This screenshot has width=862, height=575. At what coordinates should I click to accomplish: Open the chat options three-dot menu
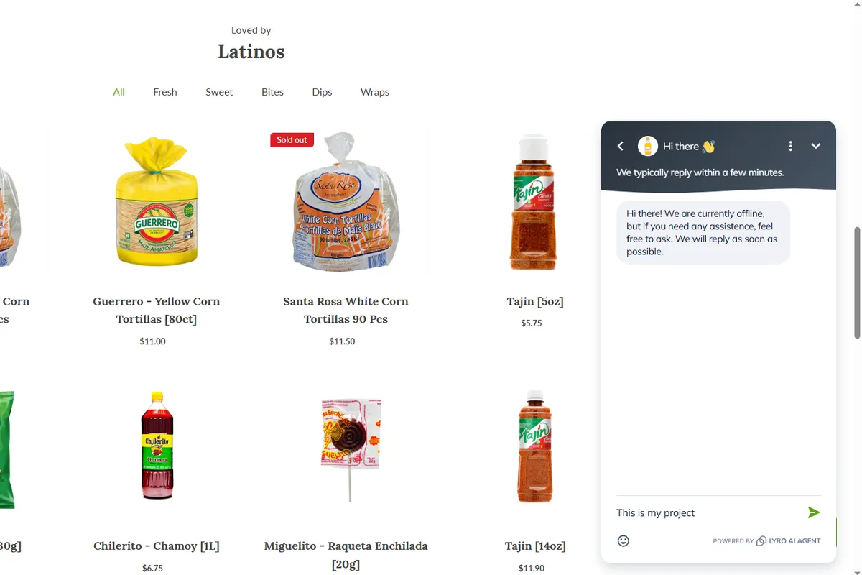tap(790, 146)
